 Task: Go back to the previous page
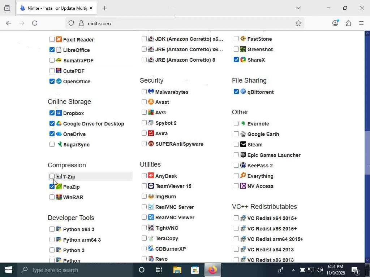click(9, 23)
